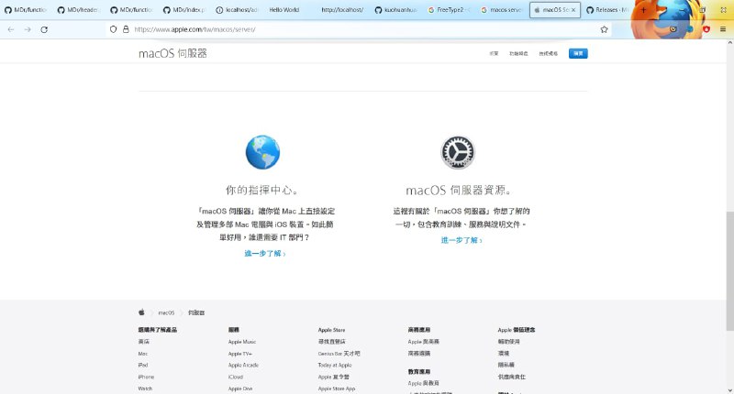Screen dimensions: 734x394
Task: Switch to the MDr/header tab
Action: point(79,10)
